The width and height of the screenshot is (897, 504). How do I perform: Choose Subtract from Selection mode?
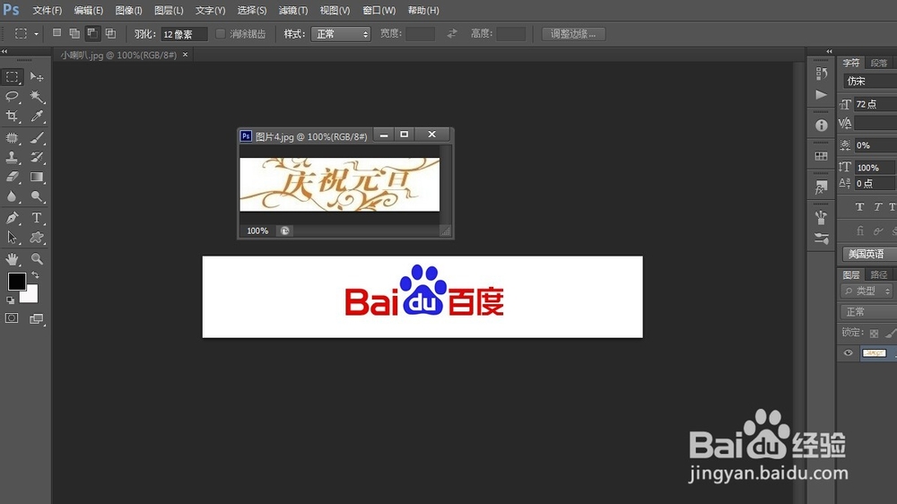pos(92,34)
